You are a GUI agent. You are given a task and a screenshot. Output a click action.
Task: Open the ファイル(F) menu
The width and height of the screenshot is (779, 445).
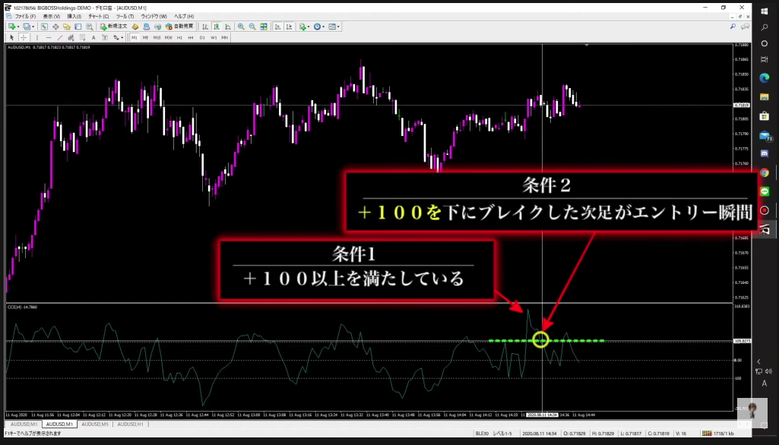coord(25,17)
